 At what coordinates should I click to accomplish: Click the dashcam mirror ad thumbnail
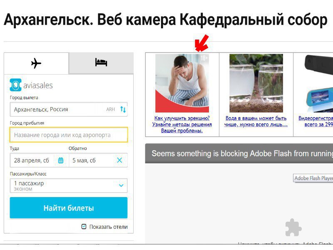(318, 83)
